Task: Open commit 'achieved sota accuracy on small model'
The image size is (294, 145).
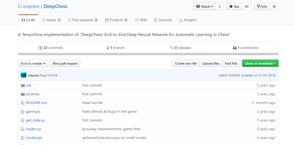Action: 114,138
